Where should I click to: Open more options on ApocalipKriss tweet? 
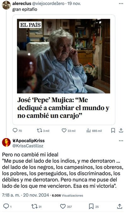(x=121, y=141)
